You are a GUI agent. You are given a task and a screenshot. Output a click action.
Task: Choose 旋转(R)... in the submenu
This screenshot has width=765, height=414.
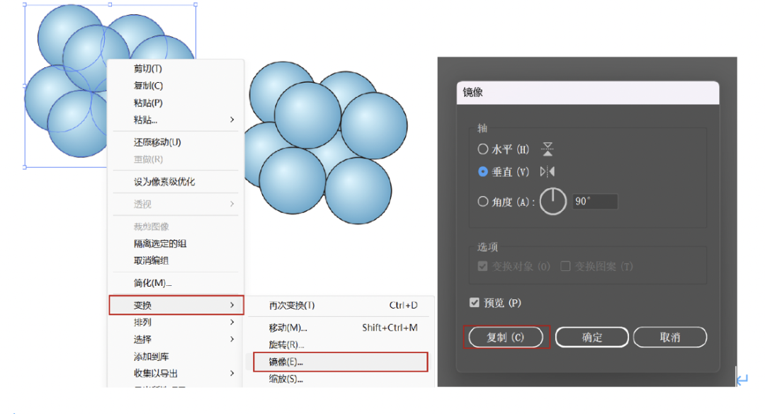(286, 345)
